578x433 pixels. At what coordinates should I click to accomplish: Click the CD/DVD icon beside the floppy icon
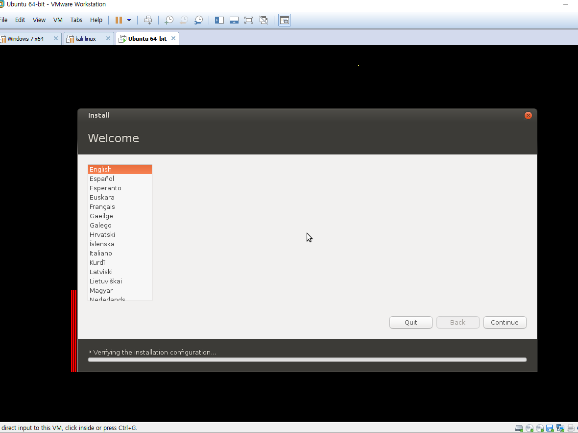pyautogui.click(x=540, y=428)
